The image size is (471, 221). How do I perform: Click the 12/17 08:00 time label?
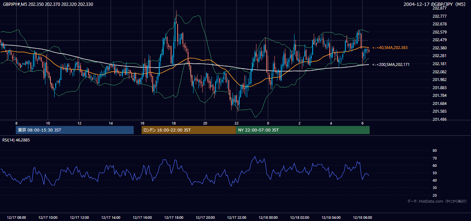[16, 217]
